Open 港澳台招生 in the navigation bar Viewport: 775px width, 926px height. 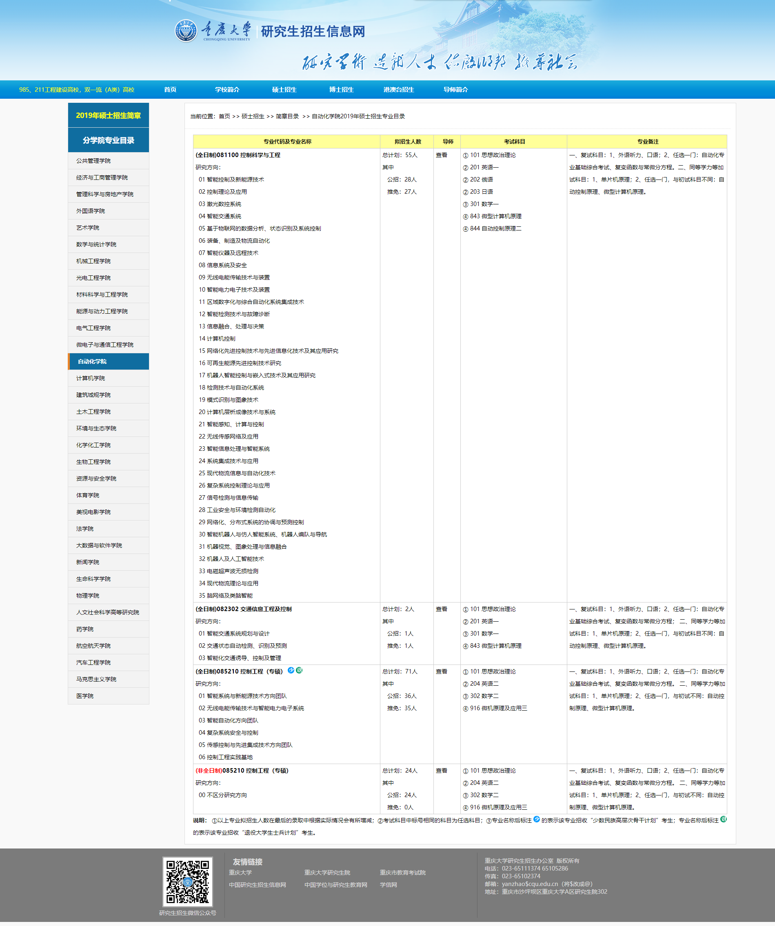[399, 89]
